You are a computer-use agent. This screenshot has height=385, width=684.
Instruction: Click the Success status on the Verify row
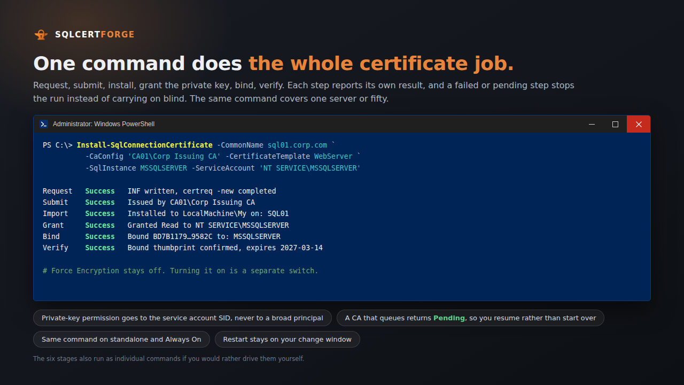(x=100, y=248)
